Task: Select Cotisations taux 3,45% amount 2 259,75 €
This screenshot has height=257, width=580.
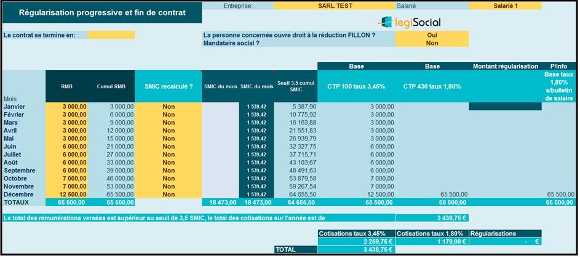Action: (x=356, y=242)
